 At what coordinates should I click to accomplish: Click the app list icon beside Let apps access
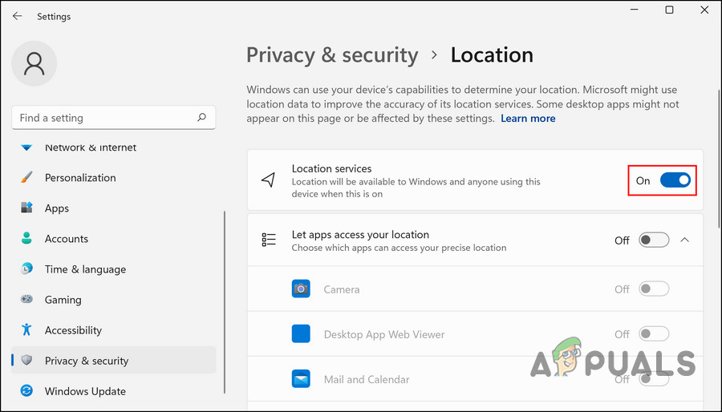[269, 240]
